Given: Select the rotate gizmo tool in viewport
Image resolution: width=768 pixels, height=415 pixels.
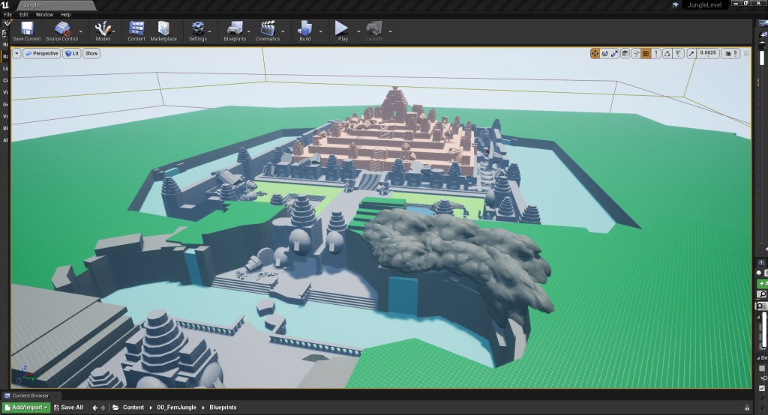Looking at the screenshot, I should coord(604,53).
